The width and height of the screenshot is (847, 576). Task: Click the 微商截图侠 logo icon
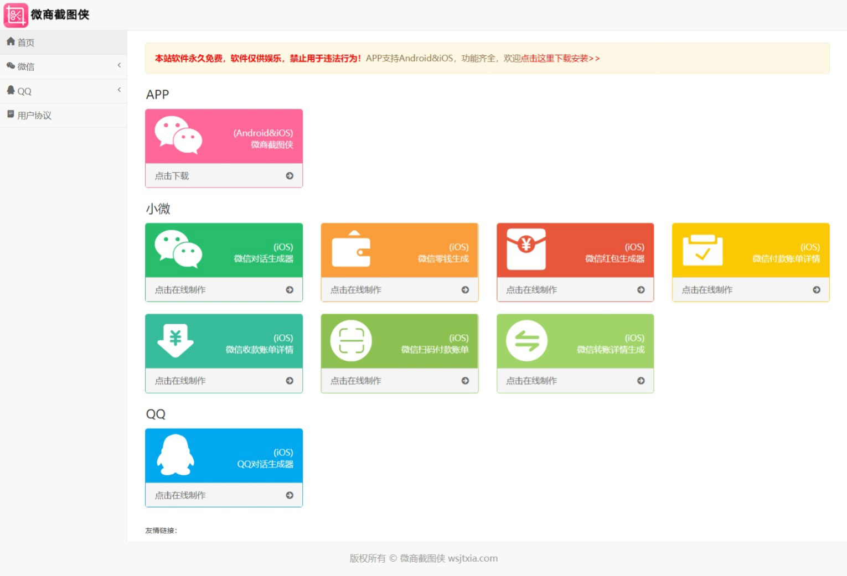click(16, 15)
